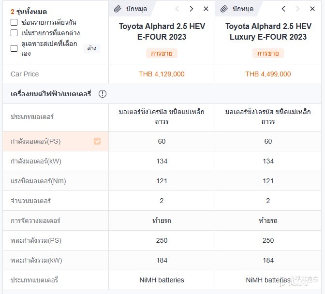Click the ล้าง clear button
The height and width of the screenshot is (294, 325).
[x=92, y=48]
